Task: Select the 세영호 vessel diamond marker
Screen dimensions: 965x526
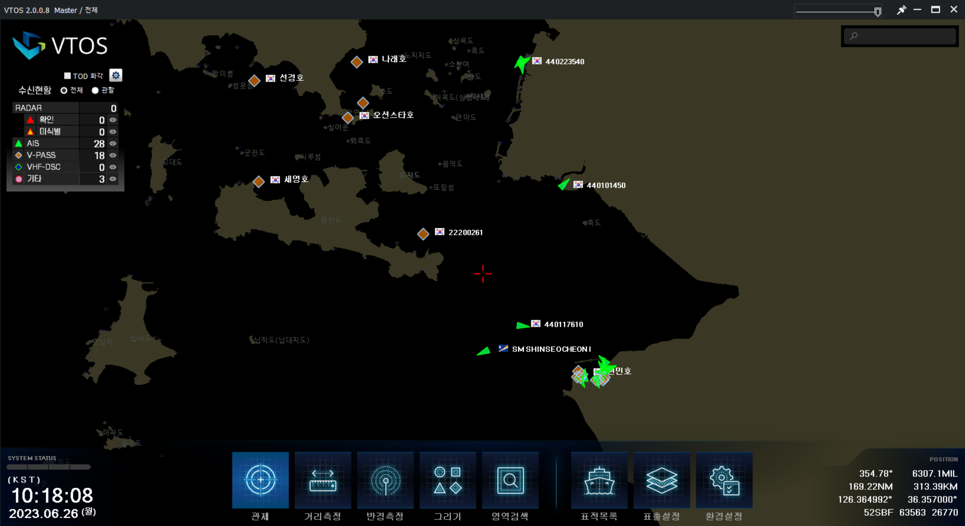Action: 259,181
